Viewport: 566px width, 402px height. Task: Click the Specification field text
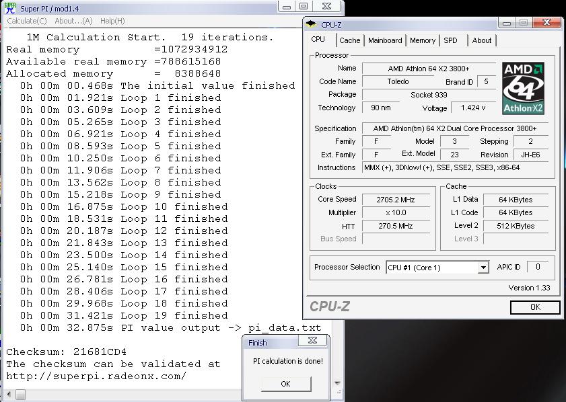[x=455, y=128]
